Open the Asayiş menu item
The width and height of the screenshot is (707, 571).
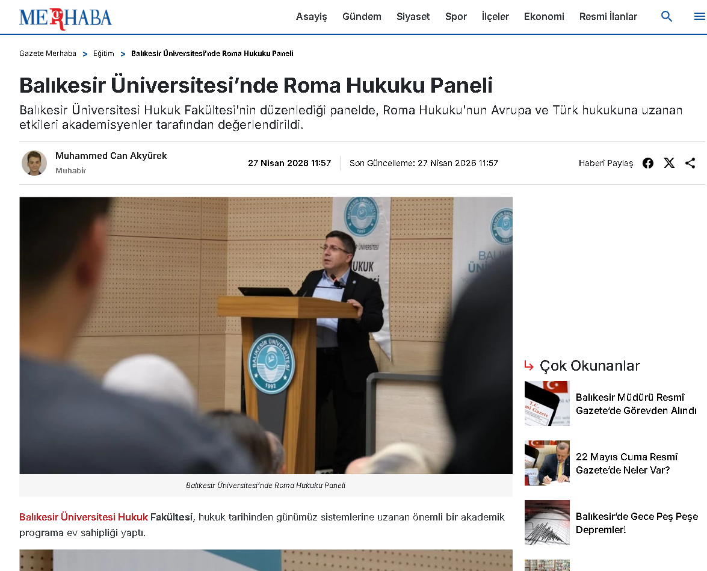312,17
